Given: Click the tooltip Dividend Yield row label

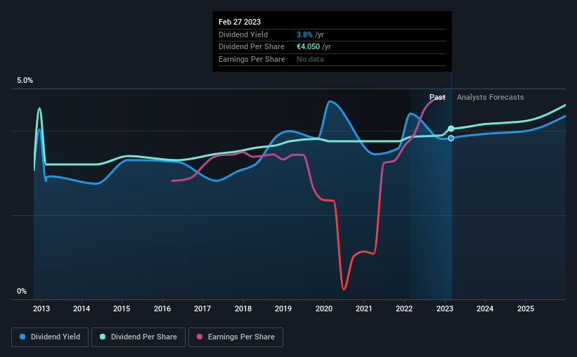Looking at the screenshot, I should pyautogui.click(x=243, y=34).
